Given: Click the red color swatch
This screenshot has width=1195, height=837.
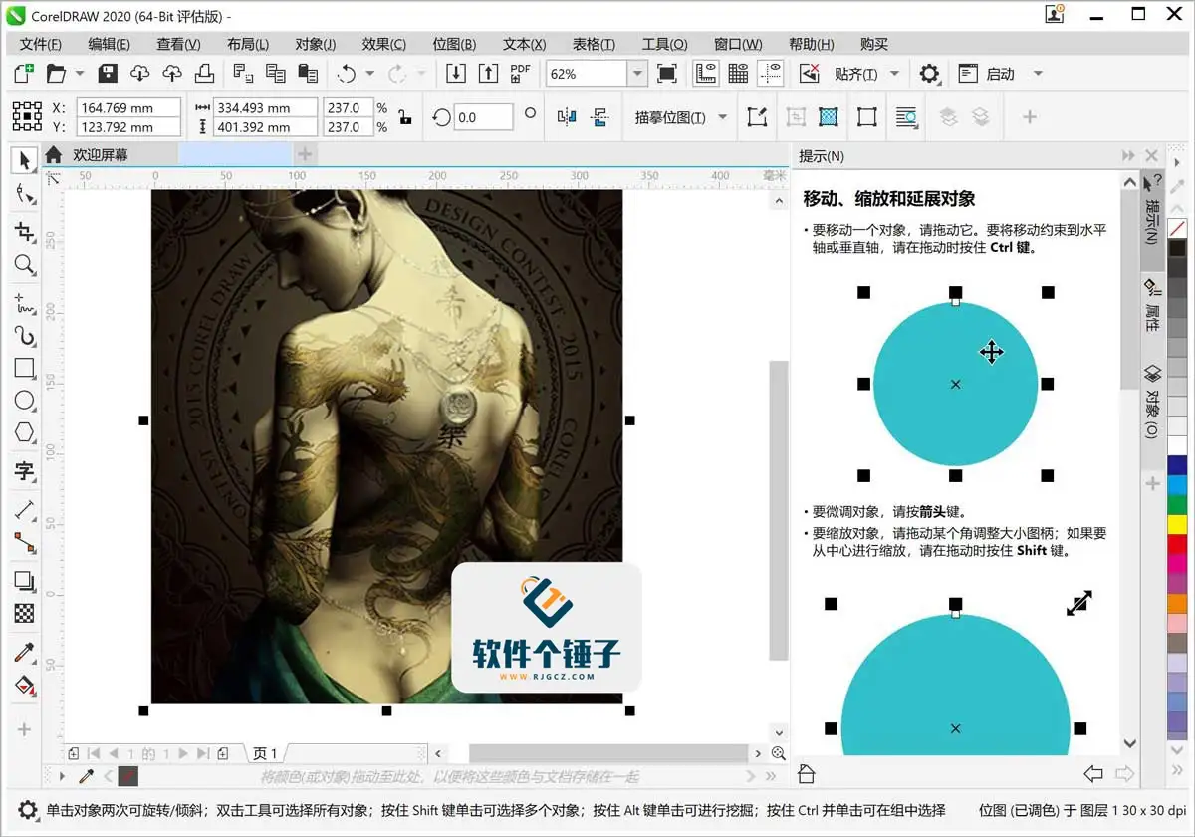Looking at the screenshot, I should point(1178,544).
